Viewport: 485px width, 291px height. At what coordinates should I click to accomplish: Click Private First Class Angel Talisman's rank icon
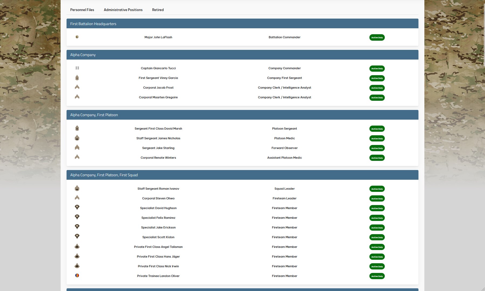[77, 246]
